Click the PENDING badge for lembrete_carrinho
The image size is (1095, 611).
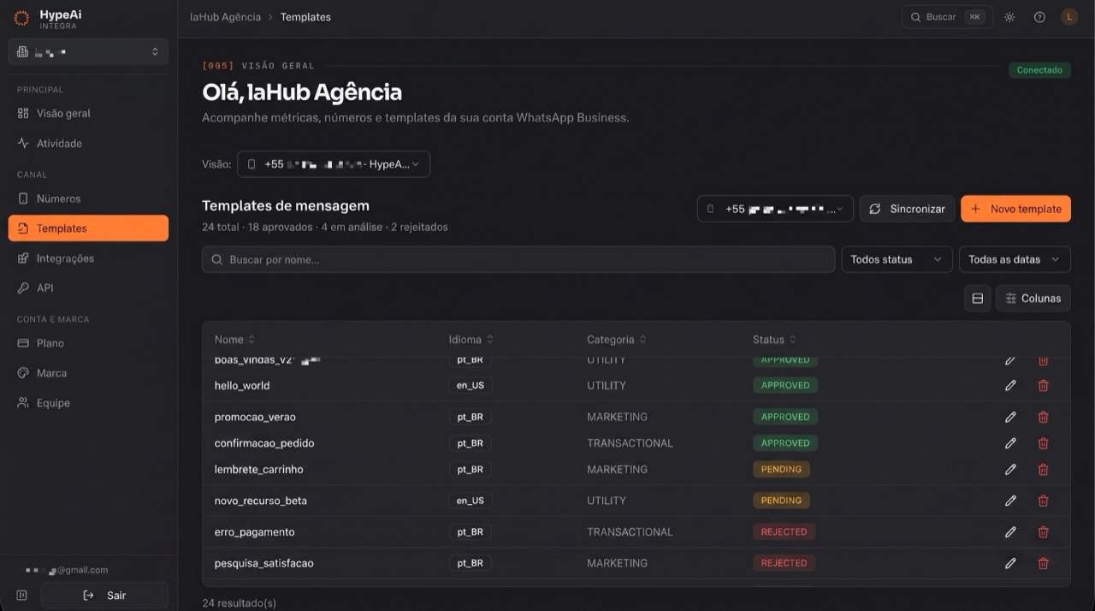(x=781, y=470)
